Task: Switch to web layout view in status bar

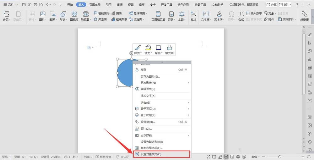Action: 238,157
